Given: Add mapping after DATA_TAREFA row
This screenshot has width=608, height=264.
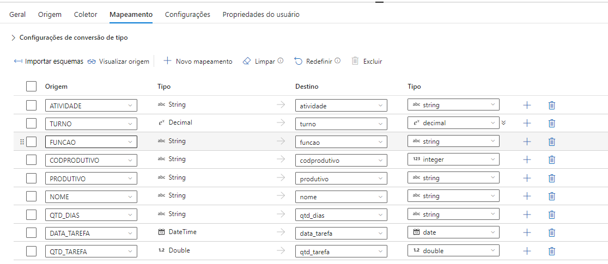Looking at the screenshot, I should coord(527,232).
